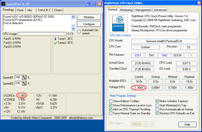The width and height of the screenshot is (202, 132).
Task: Click the Hide button in RightMark
Action: pos(187,125)
